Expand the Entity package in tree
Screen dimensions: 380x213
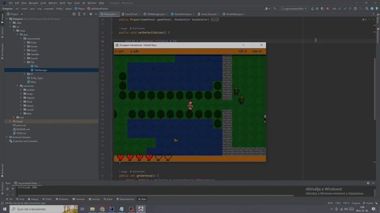tap(25, 43)
